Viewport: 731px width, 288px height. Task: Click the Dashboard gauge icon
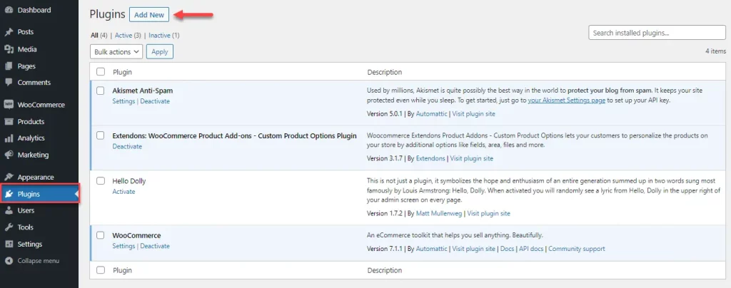tap(9, 10)
